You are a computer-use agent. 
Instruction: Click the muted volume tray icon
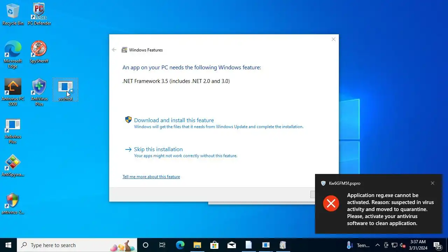coord(403,245)
